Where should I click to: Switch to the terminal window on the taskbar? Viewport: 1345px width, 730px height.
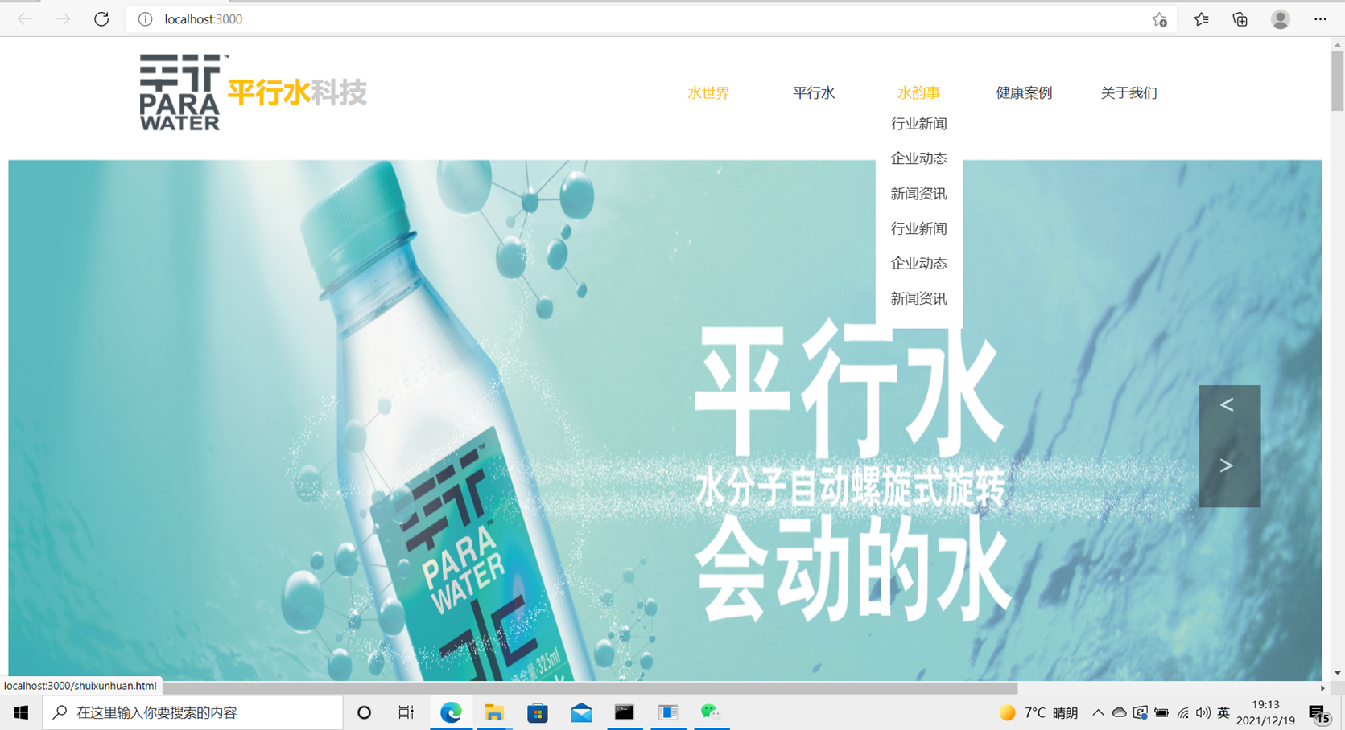pos(625,712)
